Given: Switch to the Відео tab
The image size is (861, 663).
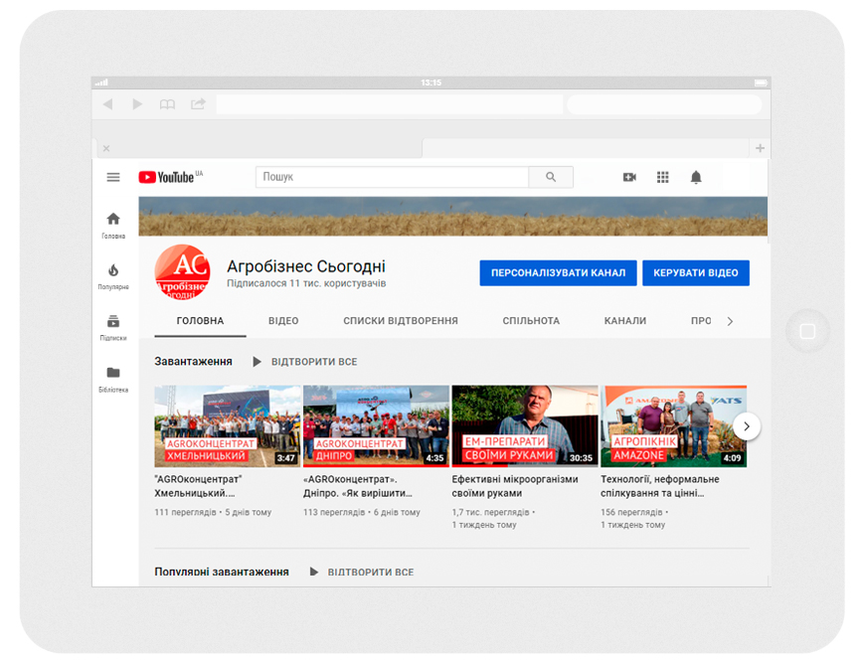Looking at the screenshot, I should [x=283, y=321].
